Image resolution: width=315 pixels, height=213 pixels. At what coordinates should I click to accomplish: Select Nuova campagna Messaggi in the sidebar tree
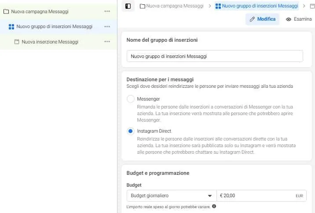(59, 11)
